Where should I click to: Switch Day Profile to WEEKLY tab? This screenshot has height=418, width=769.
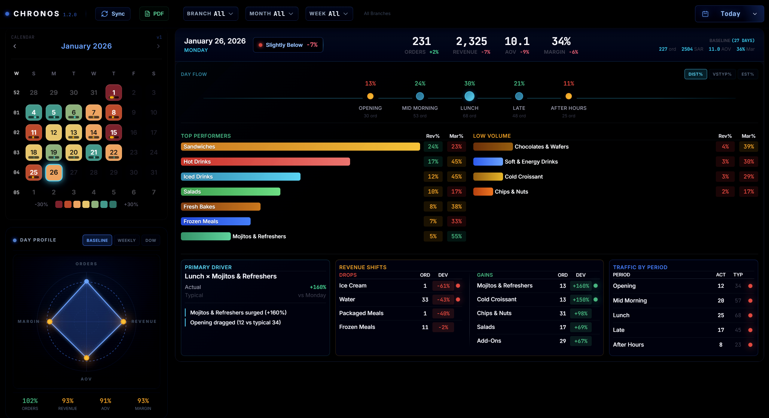point(127,240)
